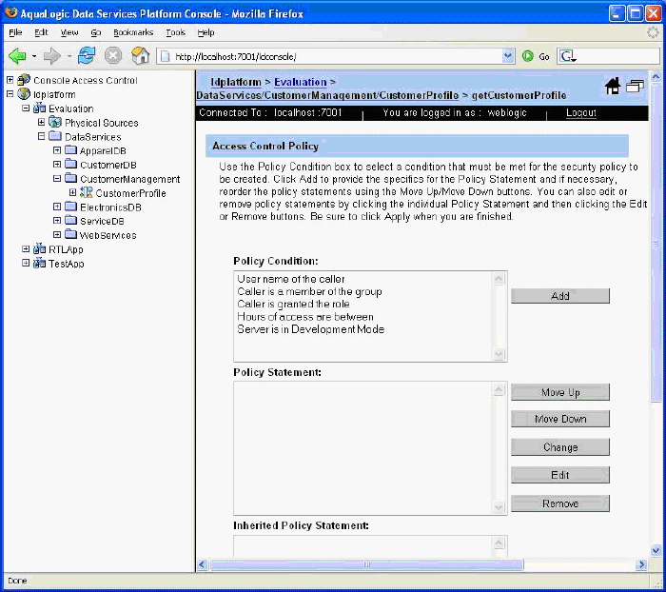The width and height of the screenshot is (666, 592).
Task: Open the address bar history dropdown
Action: pos(507,56)
